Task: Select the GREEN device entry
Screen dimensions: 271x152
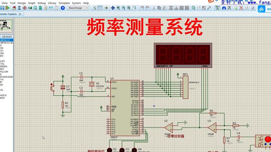Action: coord(7,66)
